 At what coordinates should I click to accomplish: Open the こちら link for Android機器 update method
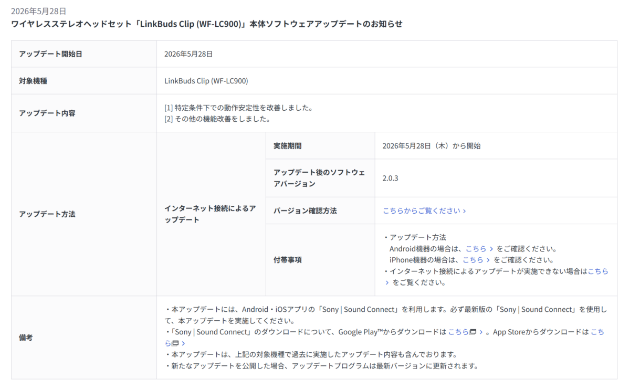(x=479, y=249)
